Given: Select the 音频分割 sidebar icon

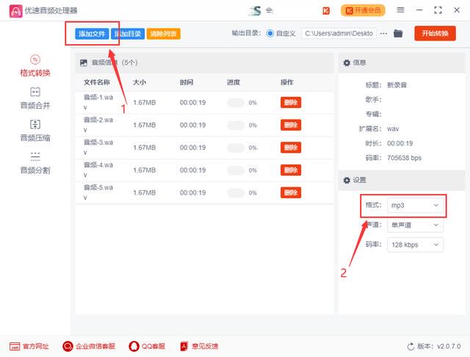Looking at the screenshot, I should [x=35, y=156].
